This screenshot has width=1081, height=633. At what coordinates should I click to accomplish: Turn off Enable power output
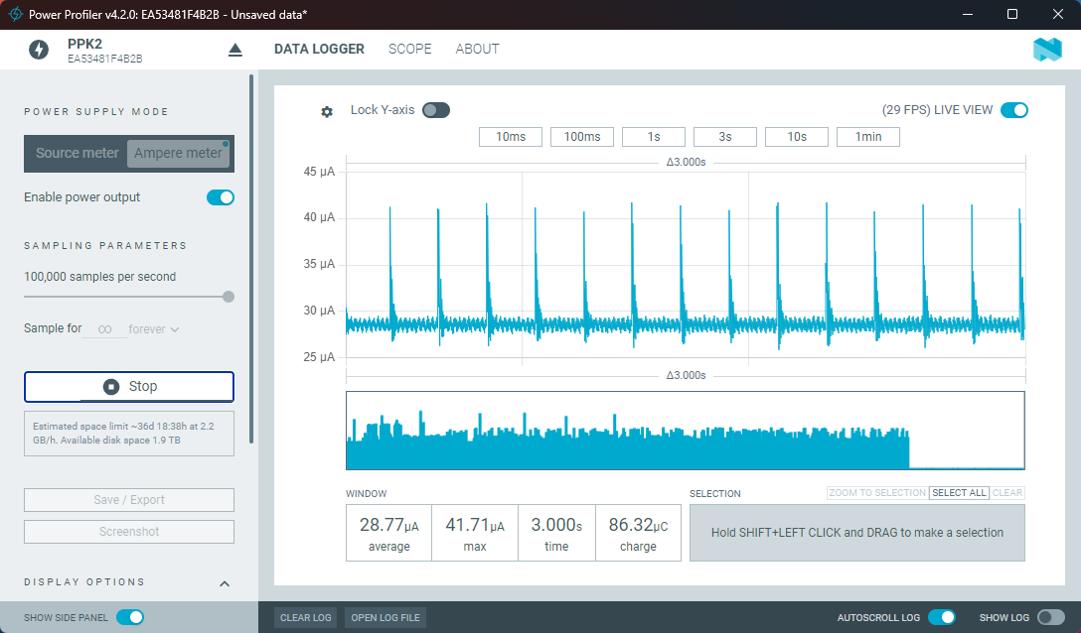point(220,197)
